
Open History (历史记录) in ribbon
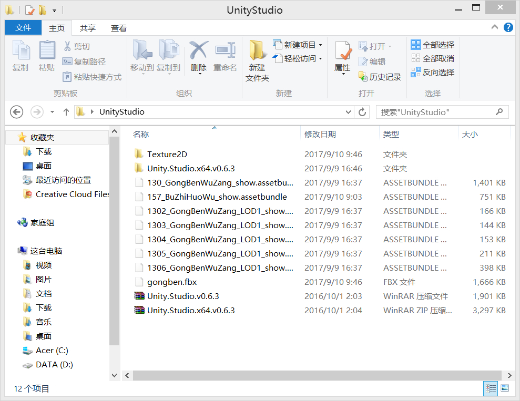[380, 77]
